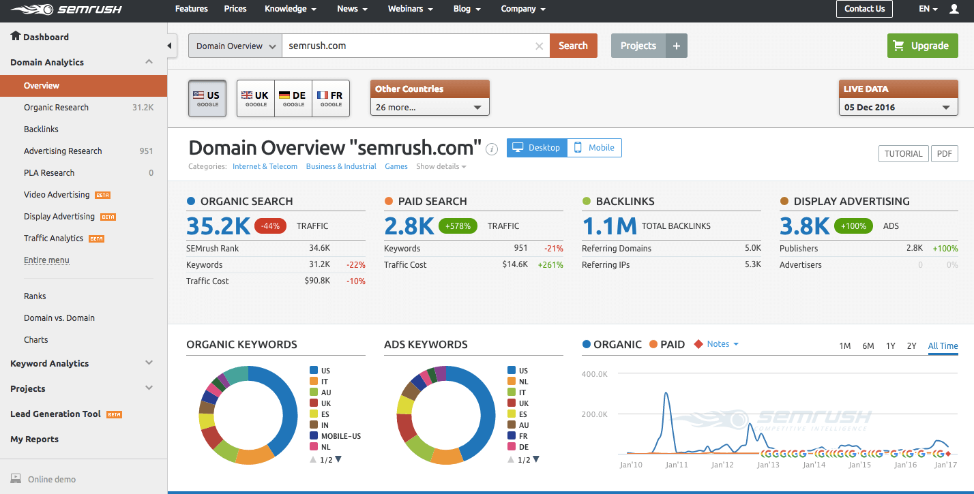
Task: Toggle the PAID series in the chart
Action: coord(667,344)
